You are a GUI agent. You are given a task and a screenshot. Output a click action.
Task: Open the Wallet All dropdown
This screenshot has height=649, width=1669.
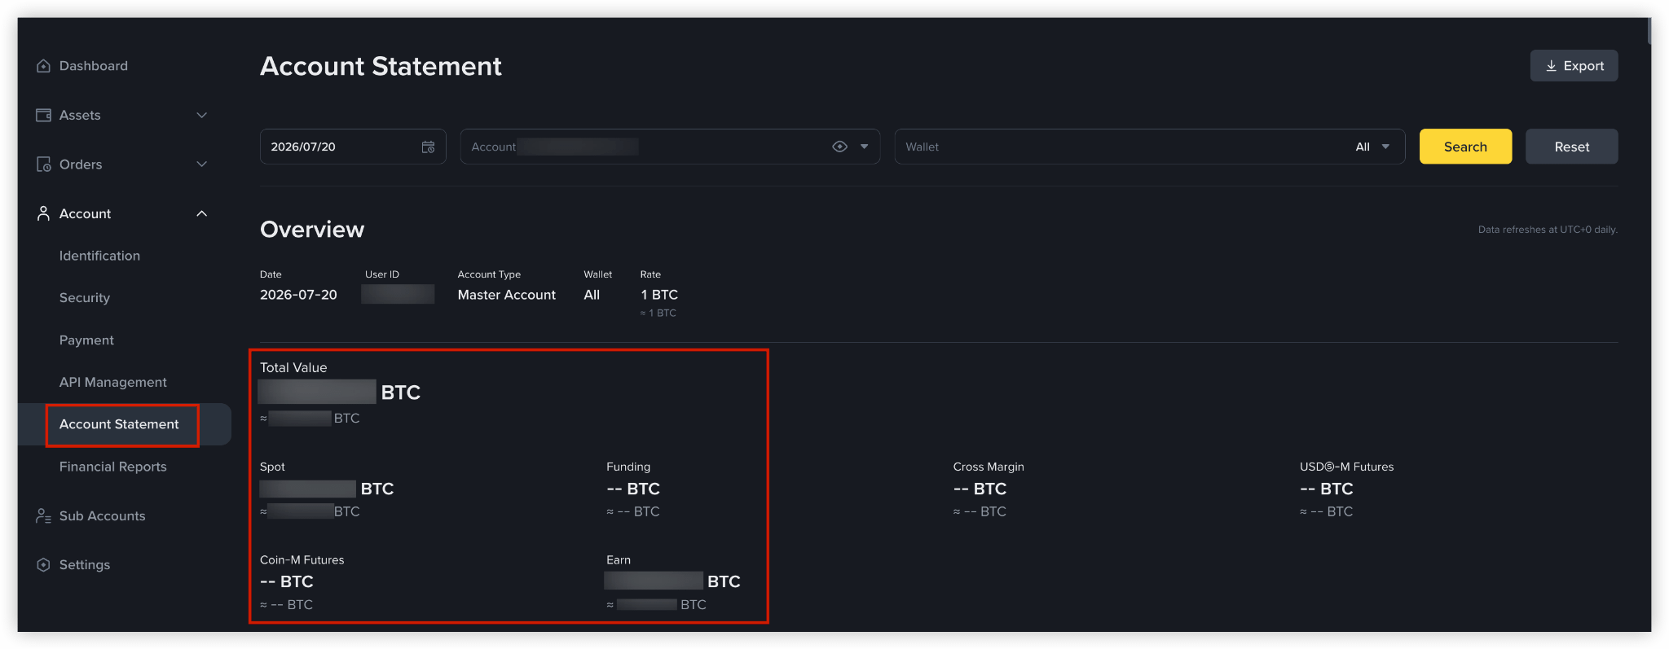(x=1372, y=147)
